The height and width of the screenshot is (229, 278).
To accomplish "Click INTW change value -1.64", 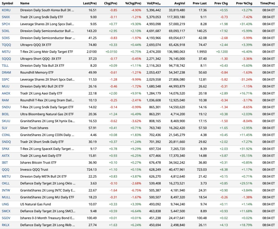I will pyautogui.click(x=113, y=191).
